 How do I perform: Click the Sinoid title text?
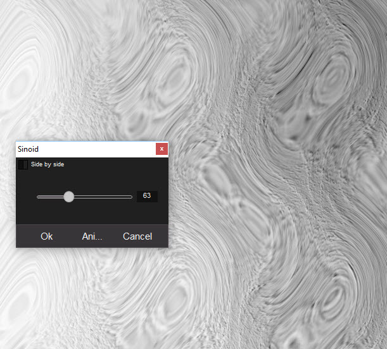coord(29,149)
